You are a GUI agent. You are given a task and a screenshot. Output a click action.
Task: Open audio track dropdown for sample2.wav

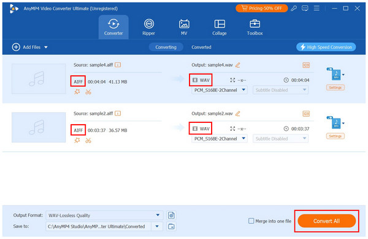220,139
